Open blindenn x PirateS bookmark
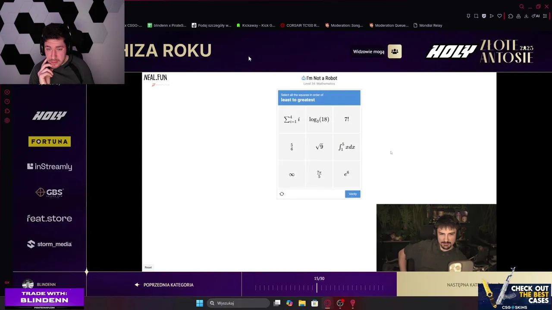Screen dimensions: 552x310 tap(166, 25)
